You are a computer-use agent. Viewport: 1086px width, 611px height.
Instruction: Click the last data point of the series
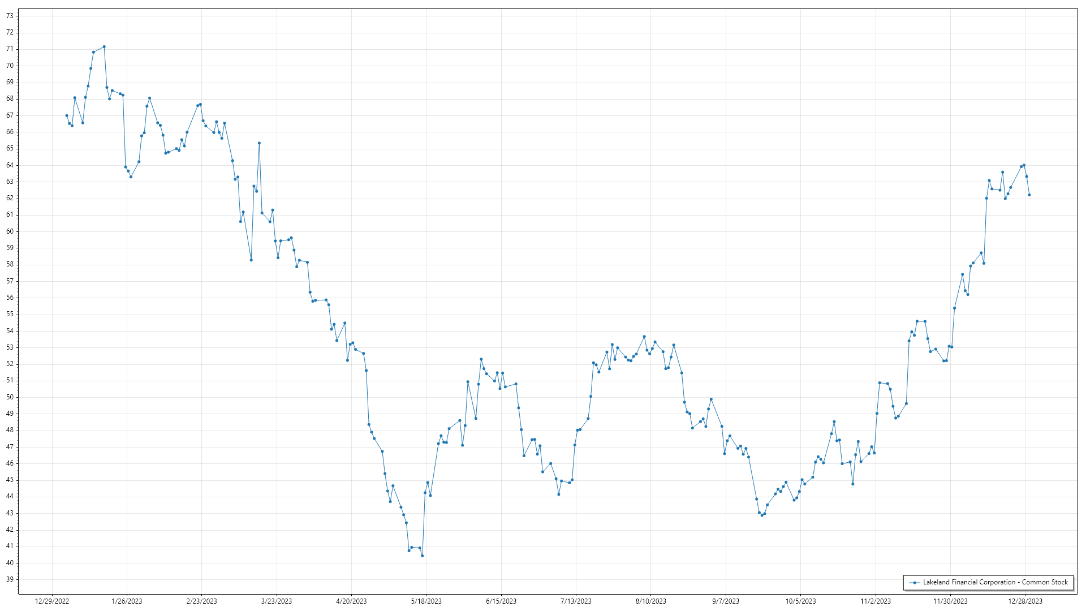[1029, 195]
